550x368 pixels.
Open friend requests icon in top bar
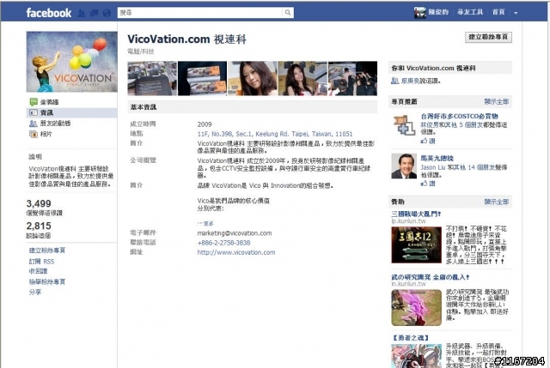coord(82,14)
